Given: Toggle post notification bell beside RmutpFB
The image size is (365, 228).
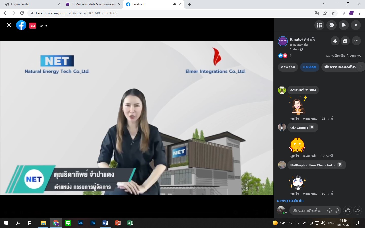Looking at the screenshot, I should click(335, 41).
